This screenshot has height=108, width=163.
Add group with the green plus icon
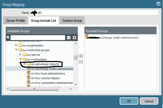pyautogui.click(x=81, y=56)
